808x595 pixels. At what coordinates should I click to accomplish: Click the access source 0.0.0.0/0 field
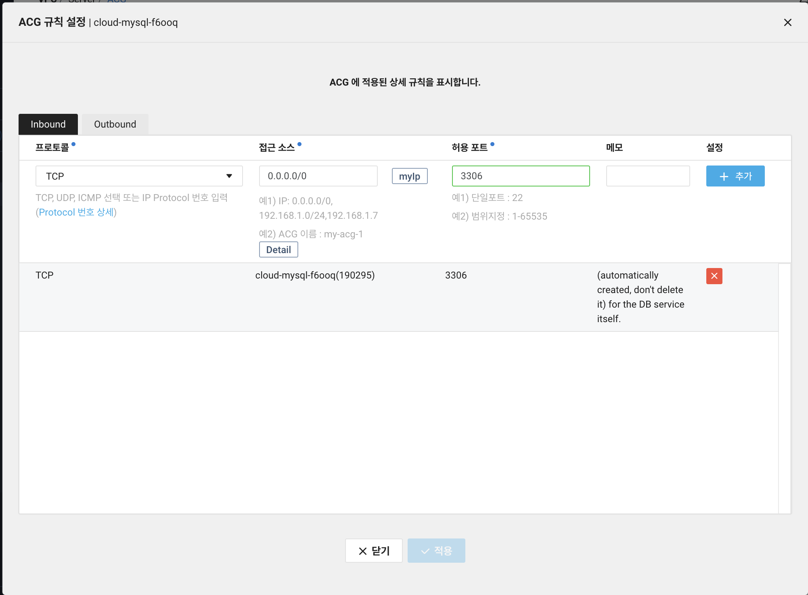318,176
